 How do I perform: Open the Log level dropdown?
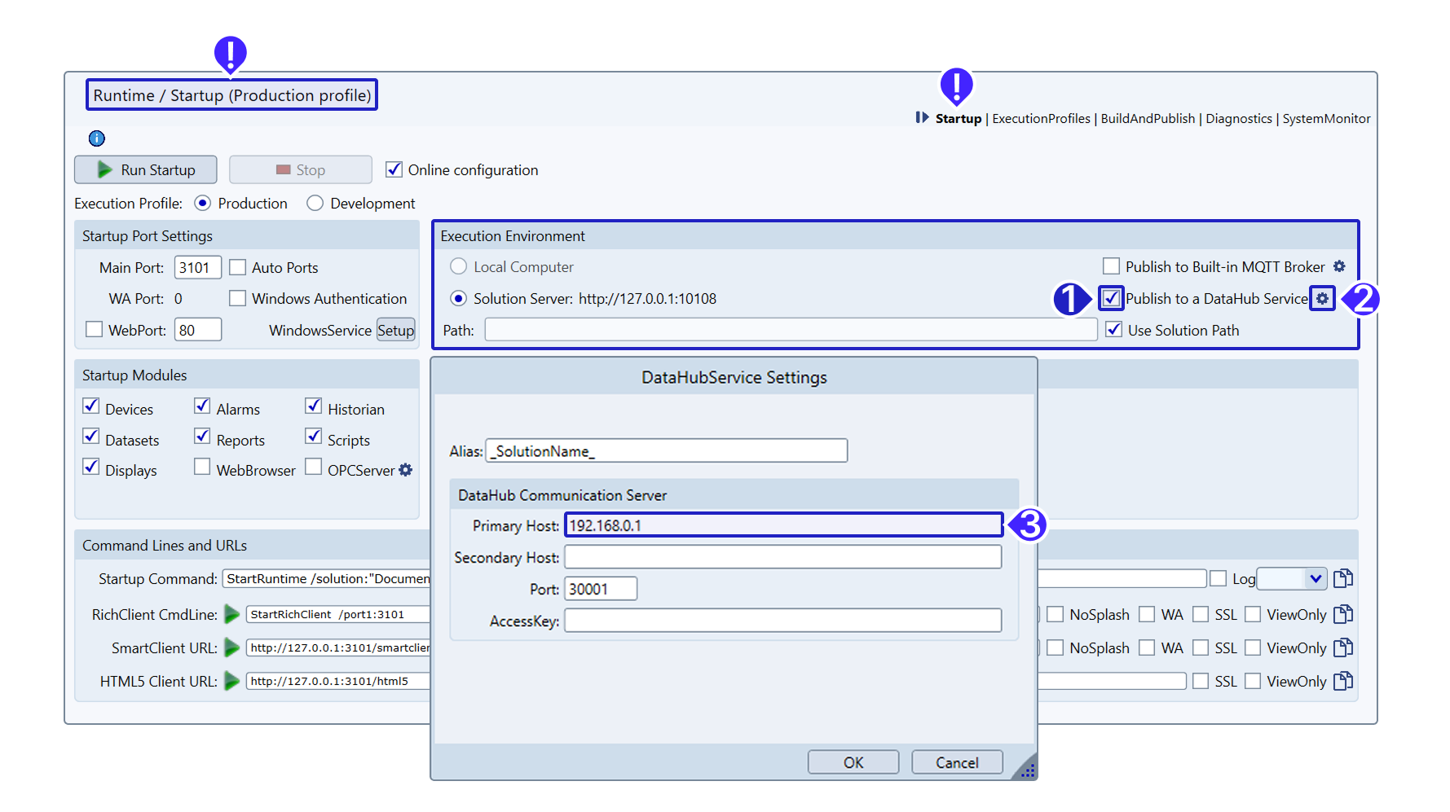click(x=1292, y=578)
